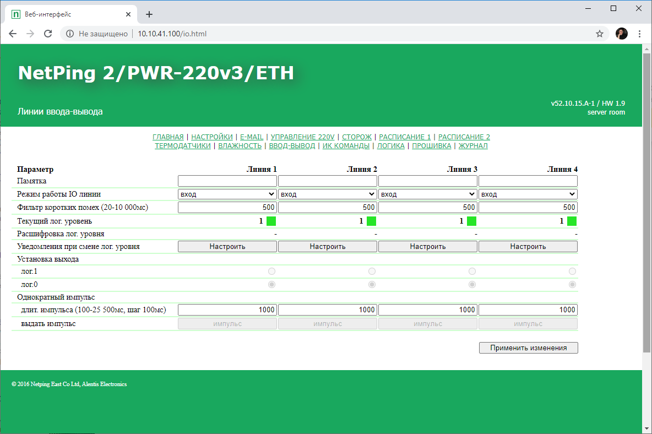Open the ЖУРНАЛ link
The height and width of the screenshot is (434, 652).
pyautogui.click(x=473, y=145)
